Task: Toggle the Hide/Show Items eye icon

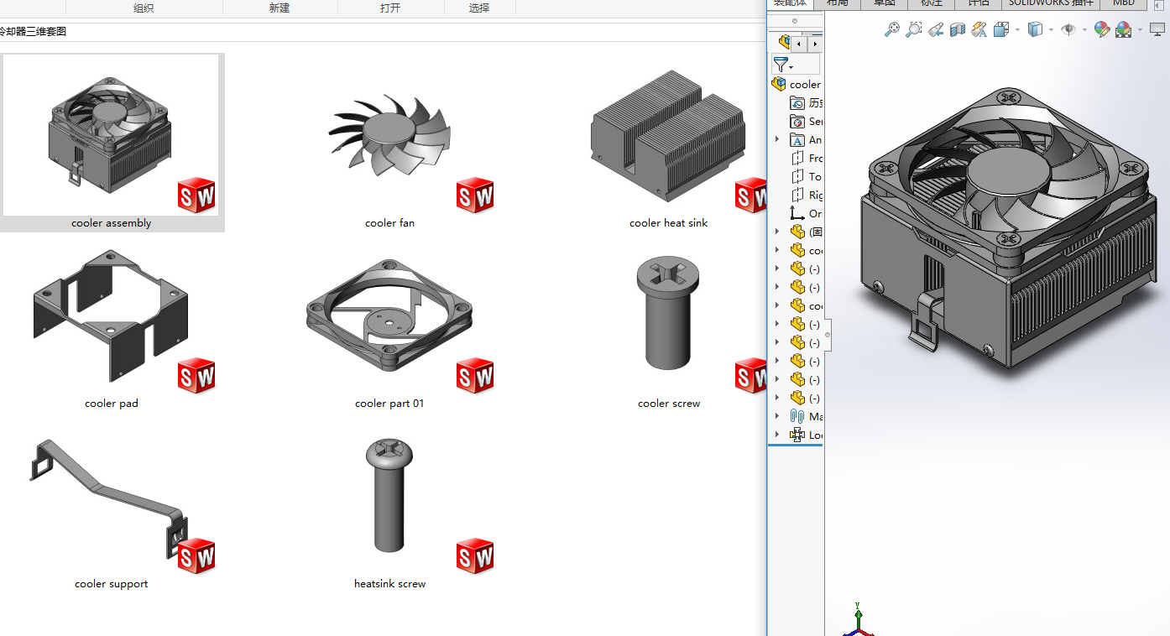Action: click(x=1068, y=30)
